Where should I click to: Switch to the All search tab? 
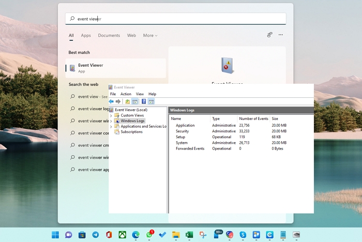(x=71, y=35)
